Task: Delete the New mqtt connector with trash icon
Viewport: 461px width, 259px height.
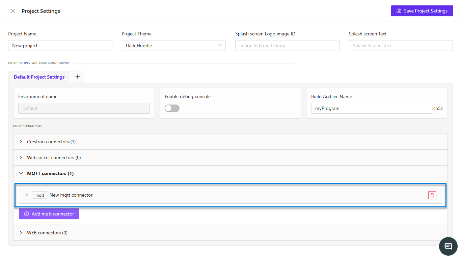Action: 432,195
